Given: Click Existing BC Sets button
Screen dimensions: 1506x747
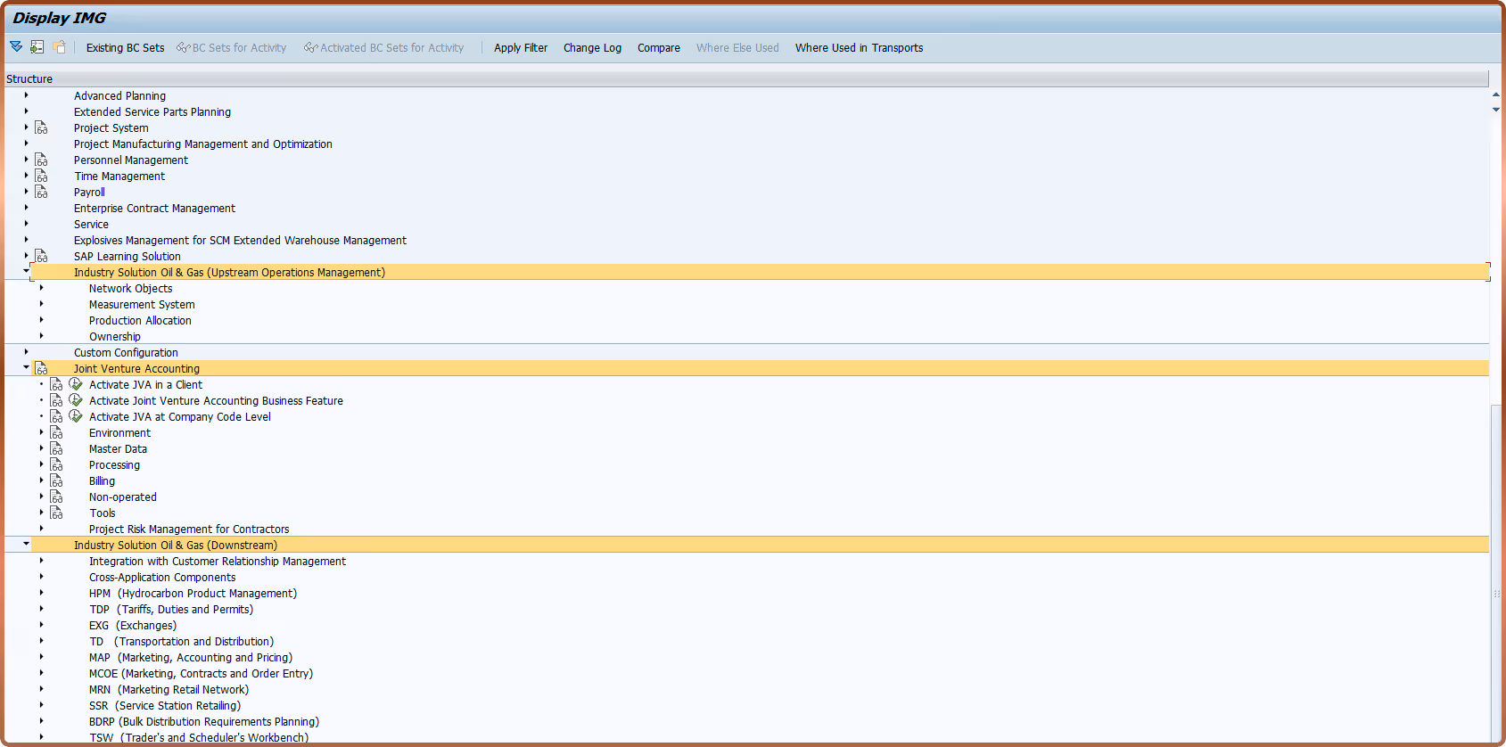Looking at the screenshot, I should (x=125, y=48).
